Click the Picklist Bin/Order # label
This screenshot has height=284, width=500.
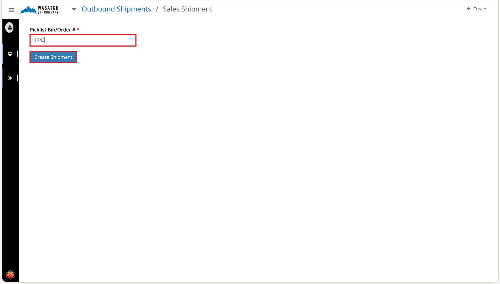click(x=52, y=30)
